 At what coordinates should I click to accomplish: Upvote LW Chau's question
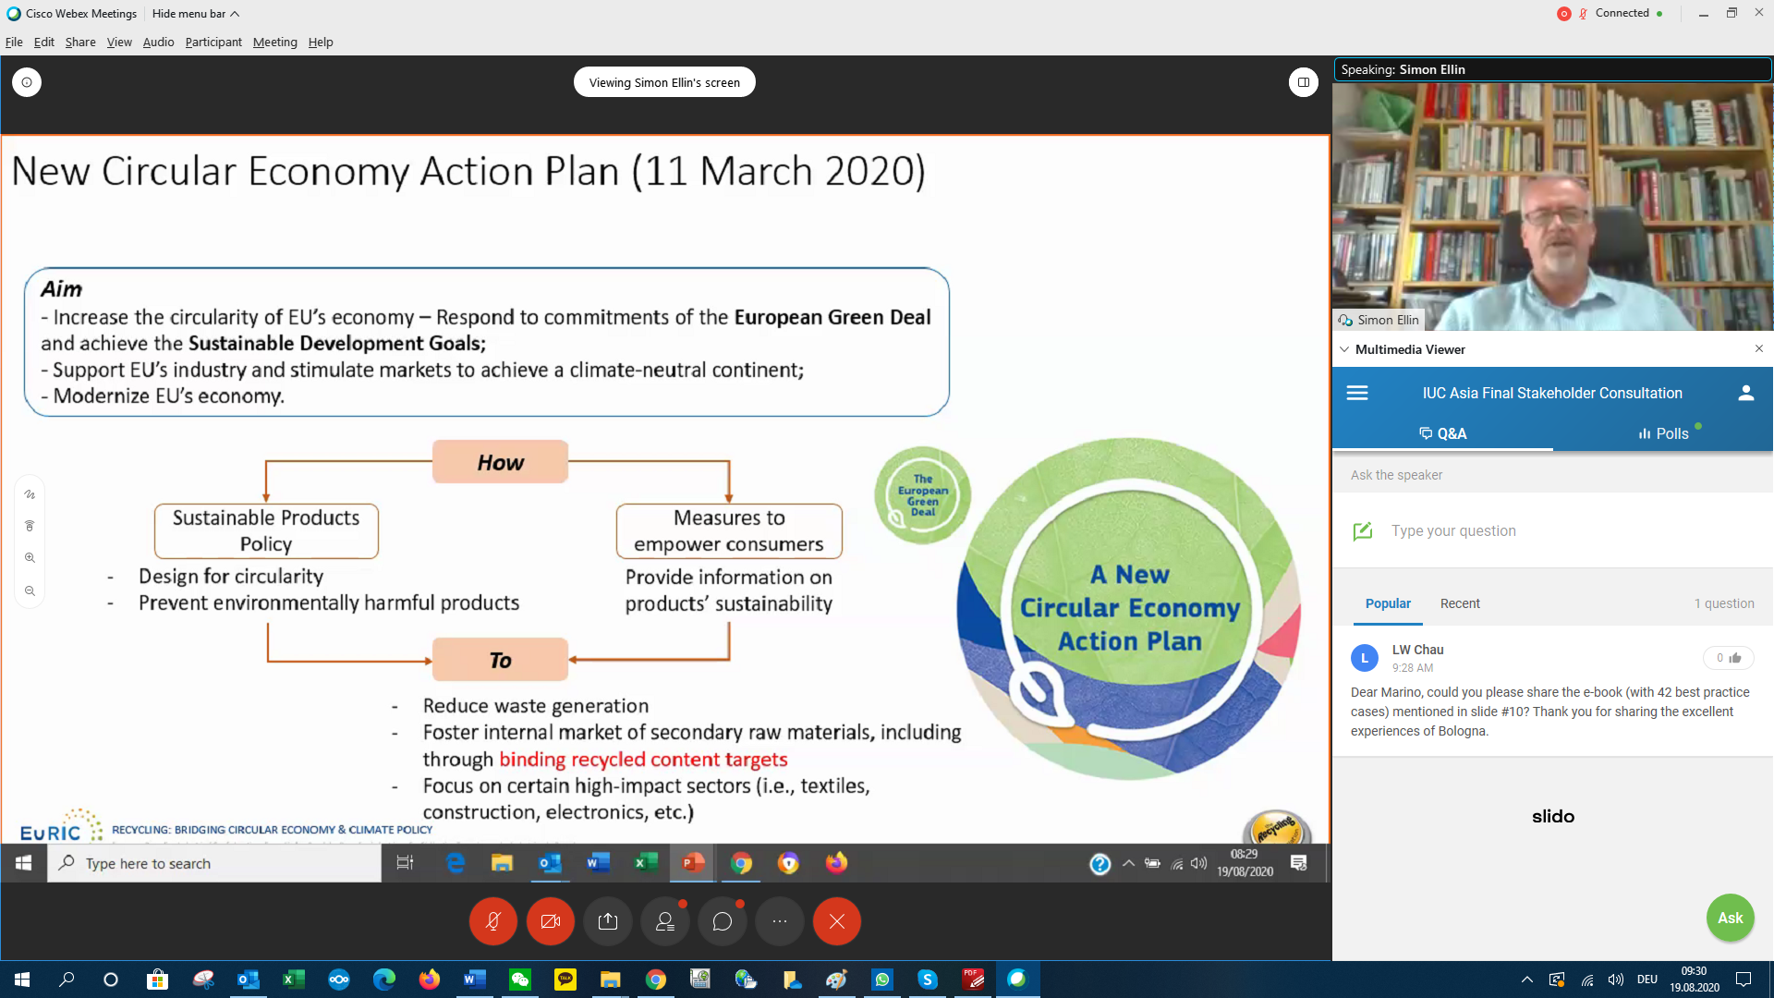1729,658
